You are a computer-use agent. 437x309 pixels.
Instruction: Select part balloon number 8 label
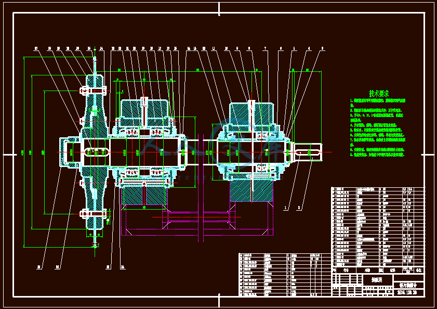click(x=249, y=48)
